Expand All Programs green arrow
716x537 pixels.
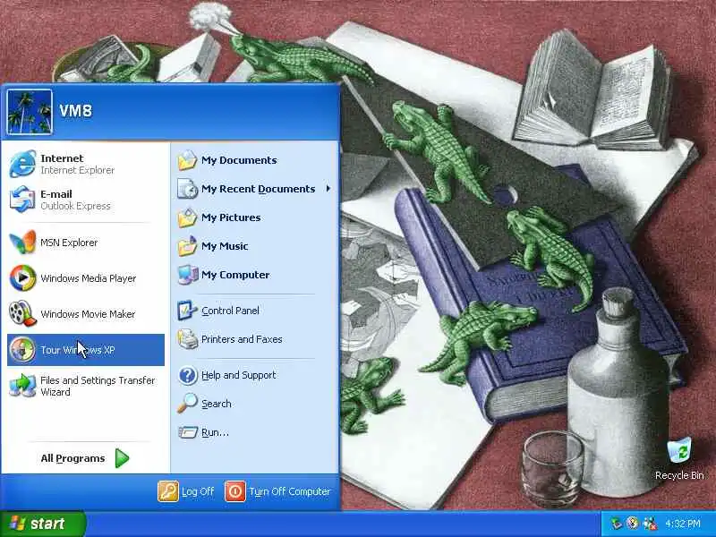click(122, 458)
